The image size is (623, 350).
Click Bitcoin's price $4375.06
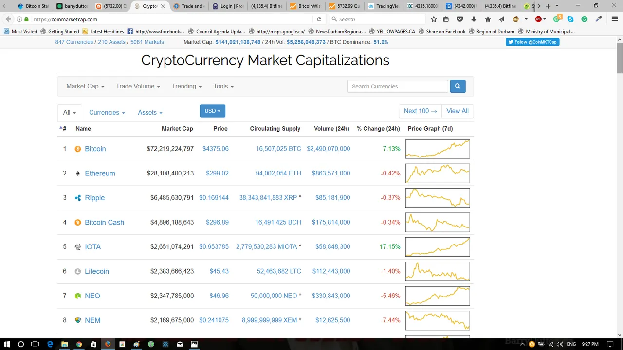click(x=216, y=149)
